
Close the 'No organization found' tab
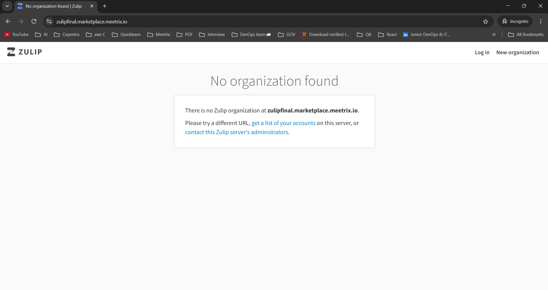click(92, 6)
